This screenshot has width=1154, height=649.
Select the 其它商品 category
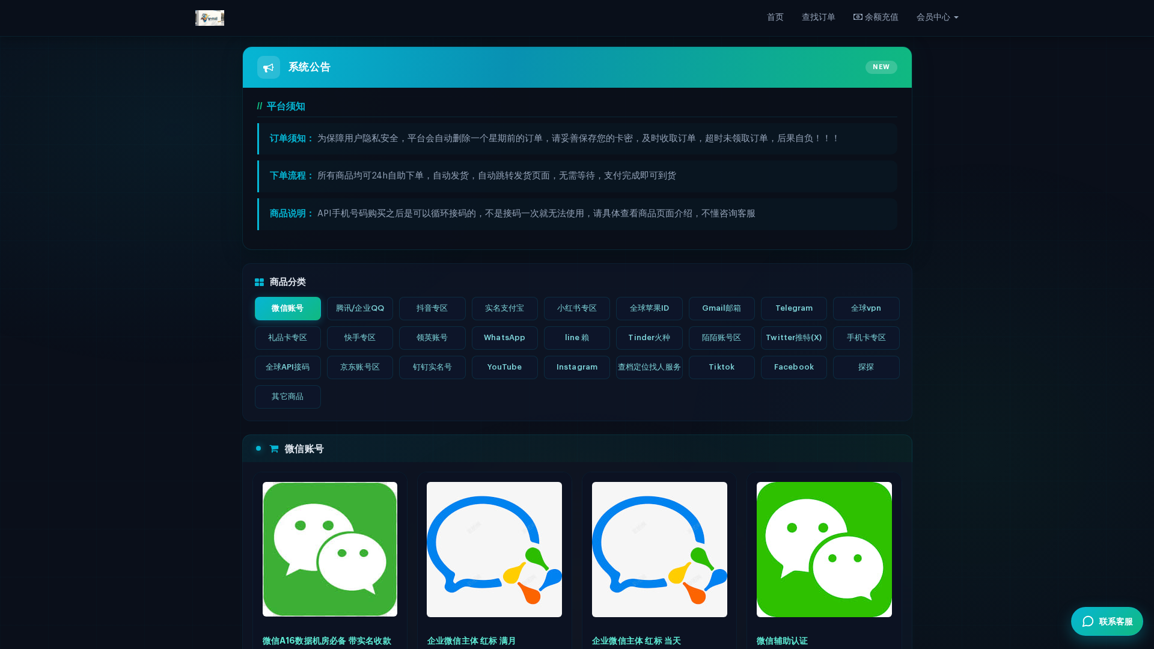click(288, 397)
